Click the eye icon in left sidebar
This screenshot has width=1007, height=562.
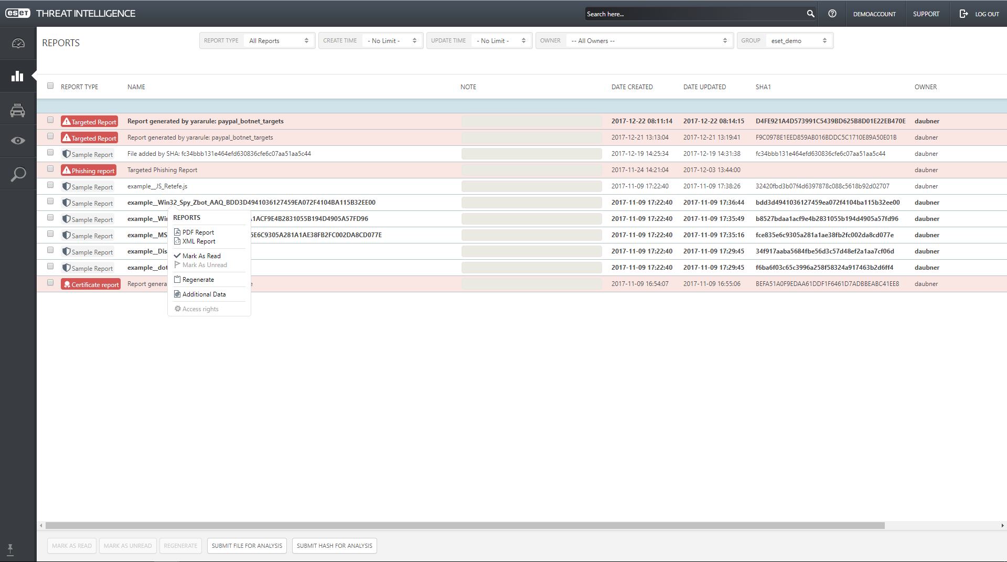18,141
